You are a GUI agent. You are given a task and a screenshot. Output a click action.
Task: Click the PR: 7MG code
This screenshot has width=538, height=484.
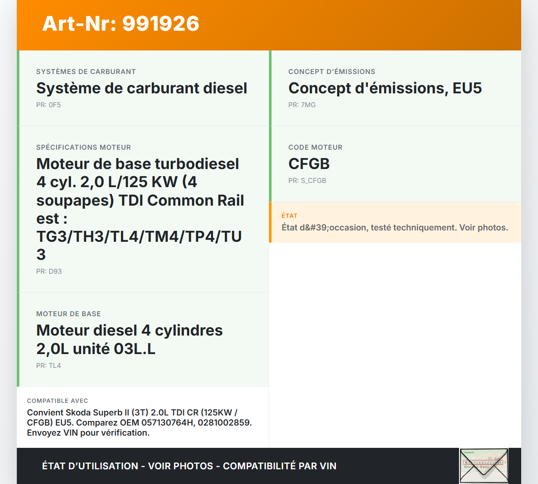pos(302,105)
